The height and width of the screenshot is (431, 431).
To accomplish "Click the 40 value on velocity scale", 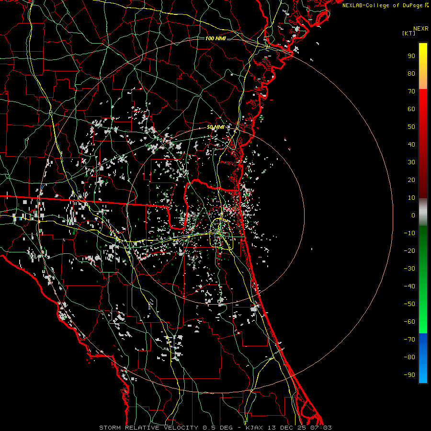I will click(411, 145).
